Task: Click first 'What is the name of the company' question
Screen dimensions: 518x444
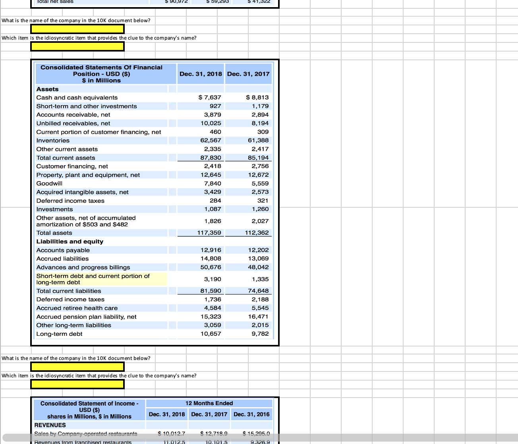Action: tap(76, 20)
